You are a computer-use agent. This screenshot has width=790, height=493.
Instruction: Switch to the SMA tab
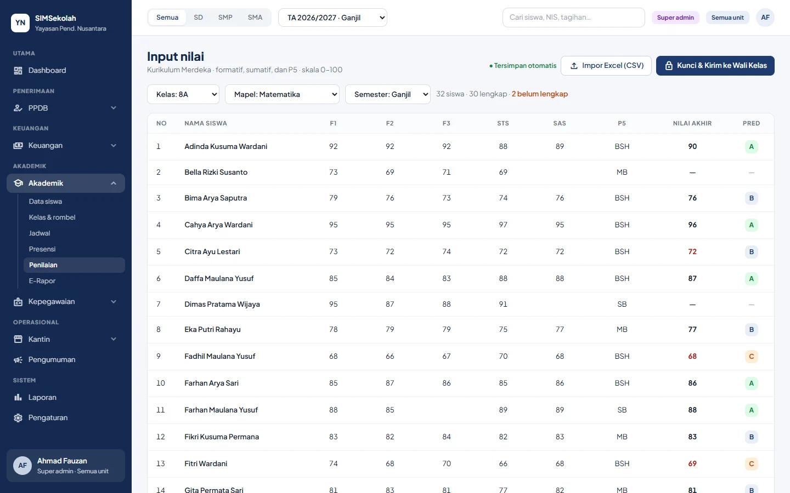click(x=255, y=18)
